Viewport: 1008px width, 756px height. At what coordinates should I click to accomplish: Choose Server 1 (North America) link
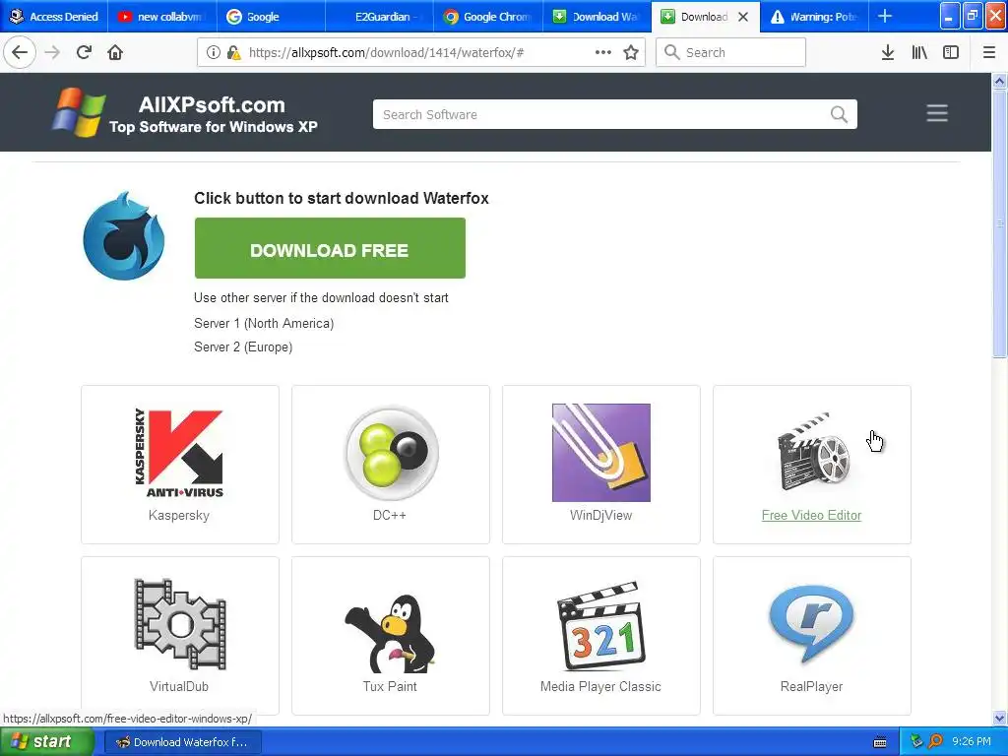point(264,323)
